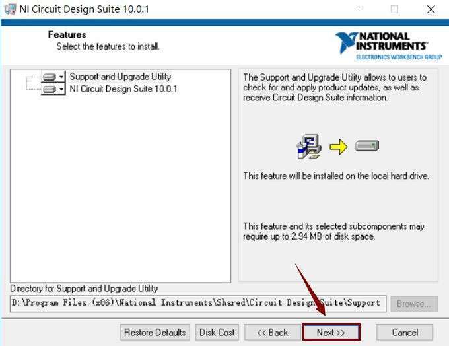Click the National Instruments logo

pyautogui.click(x=388, y=46)
